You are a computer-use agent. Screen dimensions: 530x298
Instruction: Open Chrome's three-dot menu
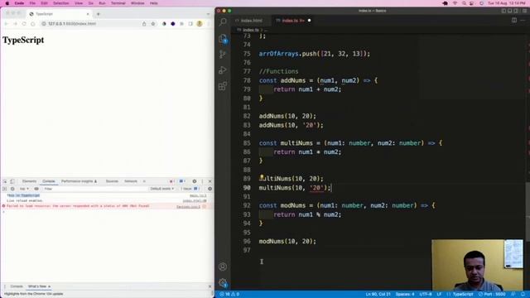[x=209, y=24]
